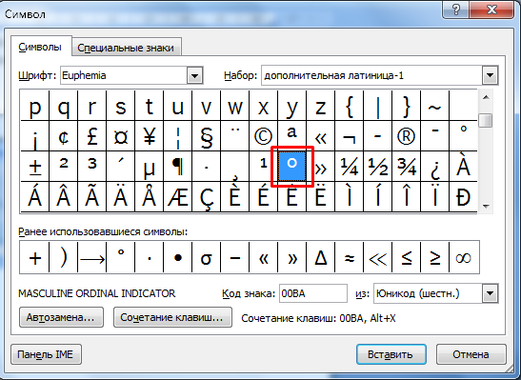Switch to the Специальные знаки tab
The width and height of the screenshot is (521, 380).
pyautogui.click(x=126, y=48)
